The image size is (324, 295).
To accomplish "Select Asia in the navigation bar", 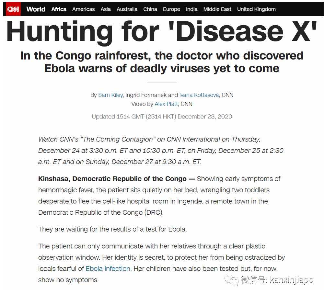I will (x=106, y=9).
